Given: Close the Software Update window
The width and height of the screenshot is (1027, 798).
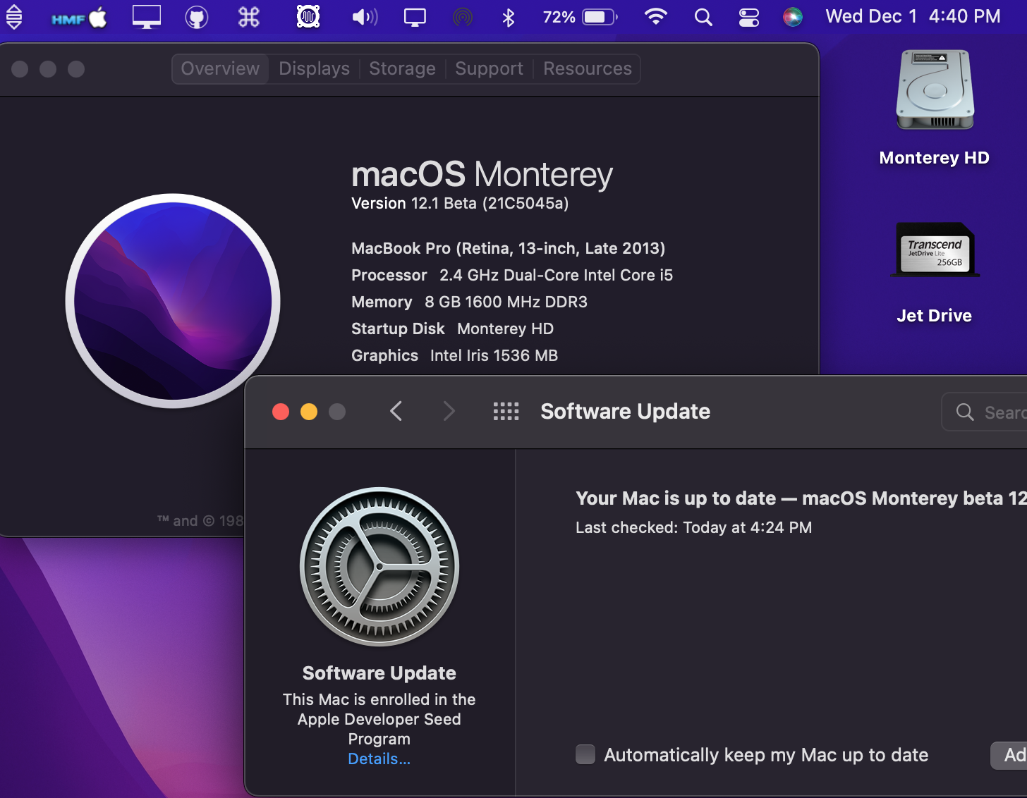Looking at the screenshot, I should (x=281, y=412).
